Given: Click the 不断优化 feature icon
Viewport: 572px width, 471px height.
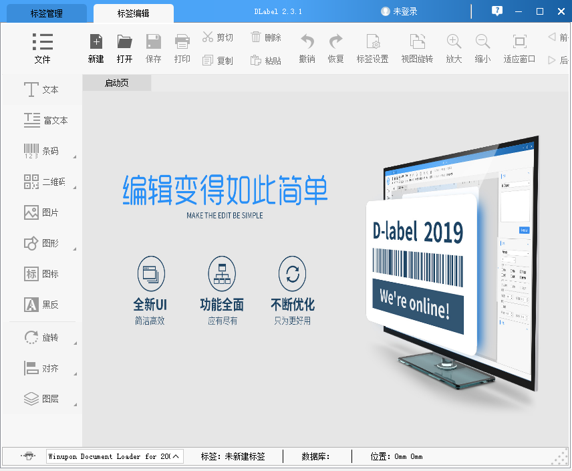Looking at the screenshot, I should click(293, 274).
